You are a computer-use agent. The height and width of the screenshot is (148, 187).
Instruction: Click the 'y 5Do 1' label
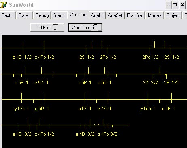coord(148,109)
